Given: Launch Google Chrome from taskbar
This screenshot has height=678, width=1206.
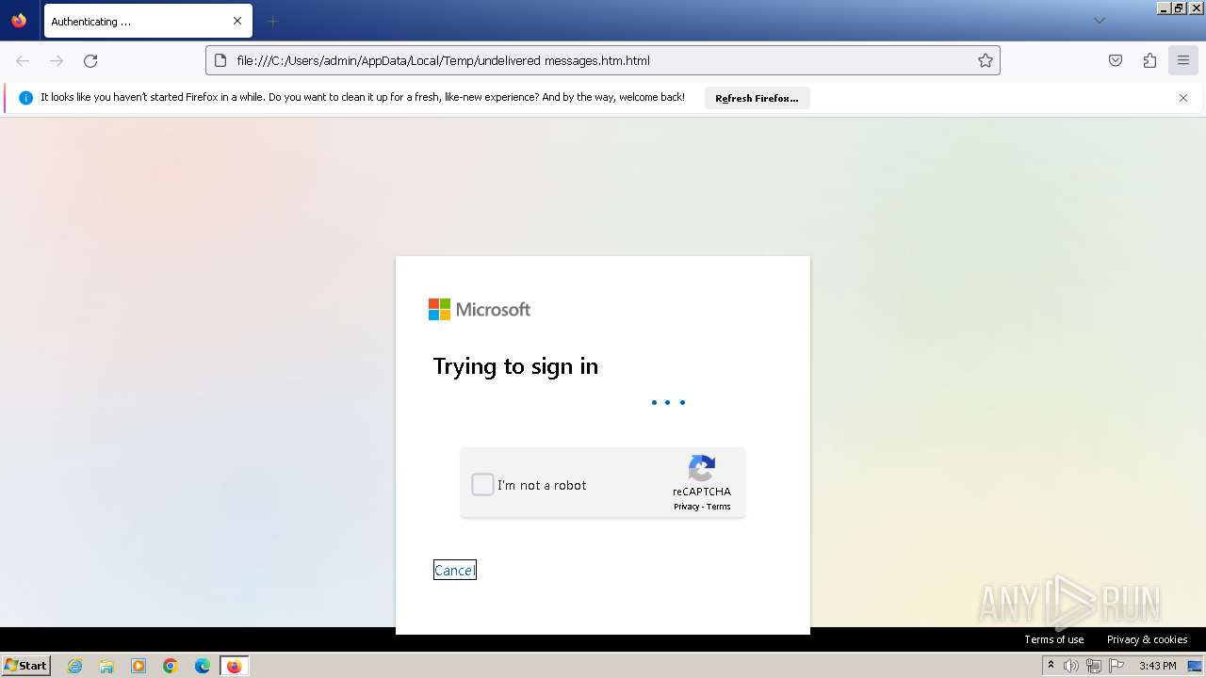Looking at the screenshot, I should pyautogui.click(x=171, y=666).
